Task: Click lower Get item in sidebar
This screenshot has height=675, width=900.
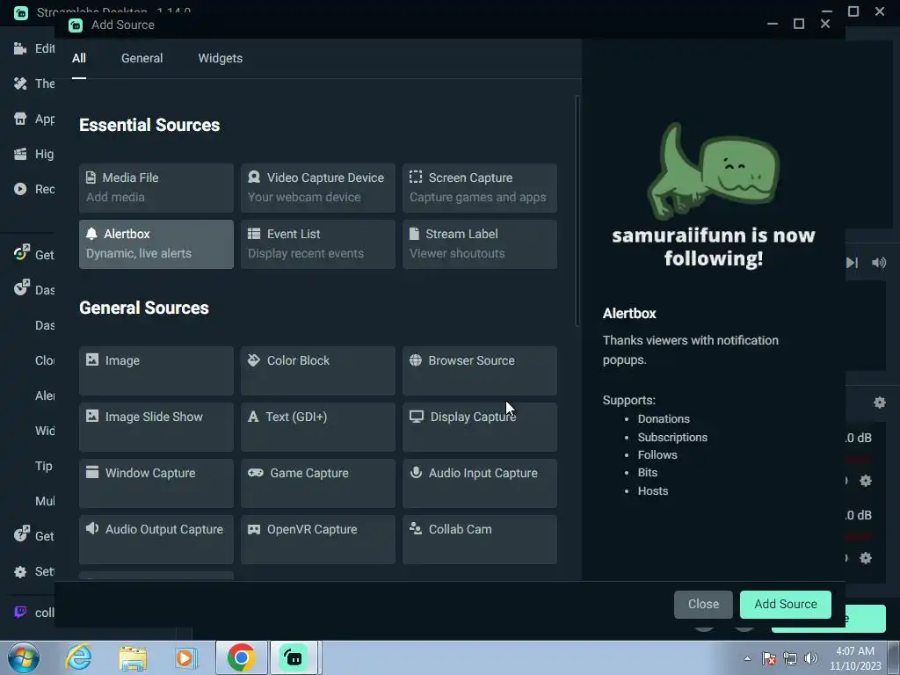Action: (x=33, y=536)
